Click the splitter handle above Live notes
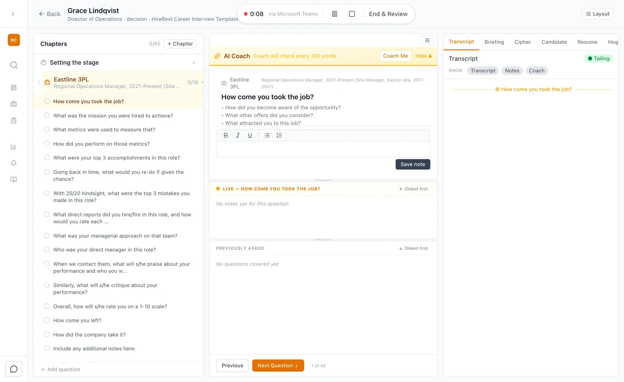This screenshot has height=382, width=624. click(323, 180)
